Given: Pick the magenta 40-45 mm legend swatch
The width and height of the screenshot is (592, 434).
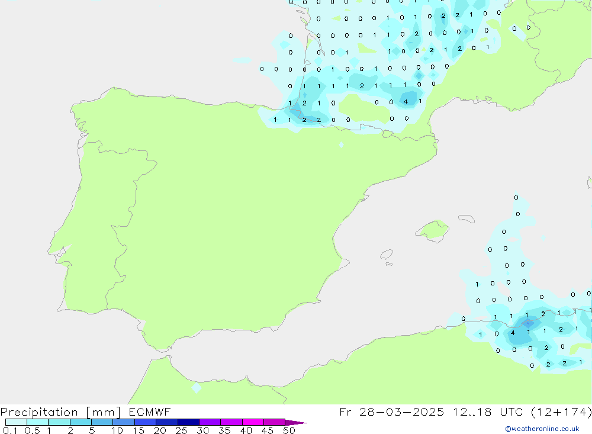Looking at the screenshot, I should click(x=252, y=423).
